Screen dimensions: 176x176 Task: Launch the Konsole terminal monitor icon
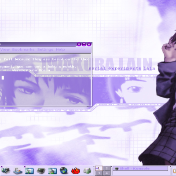41,171
